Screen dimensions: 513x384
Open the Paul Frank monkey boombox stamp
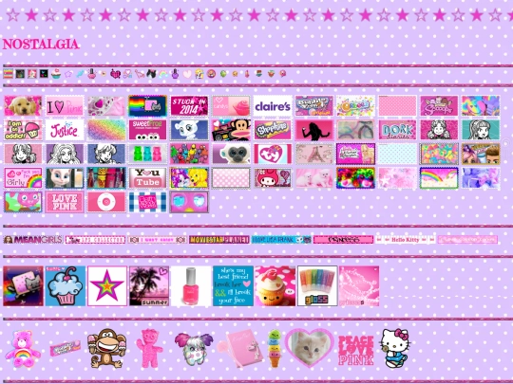tap(231, 130)
